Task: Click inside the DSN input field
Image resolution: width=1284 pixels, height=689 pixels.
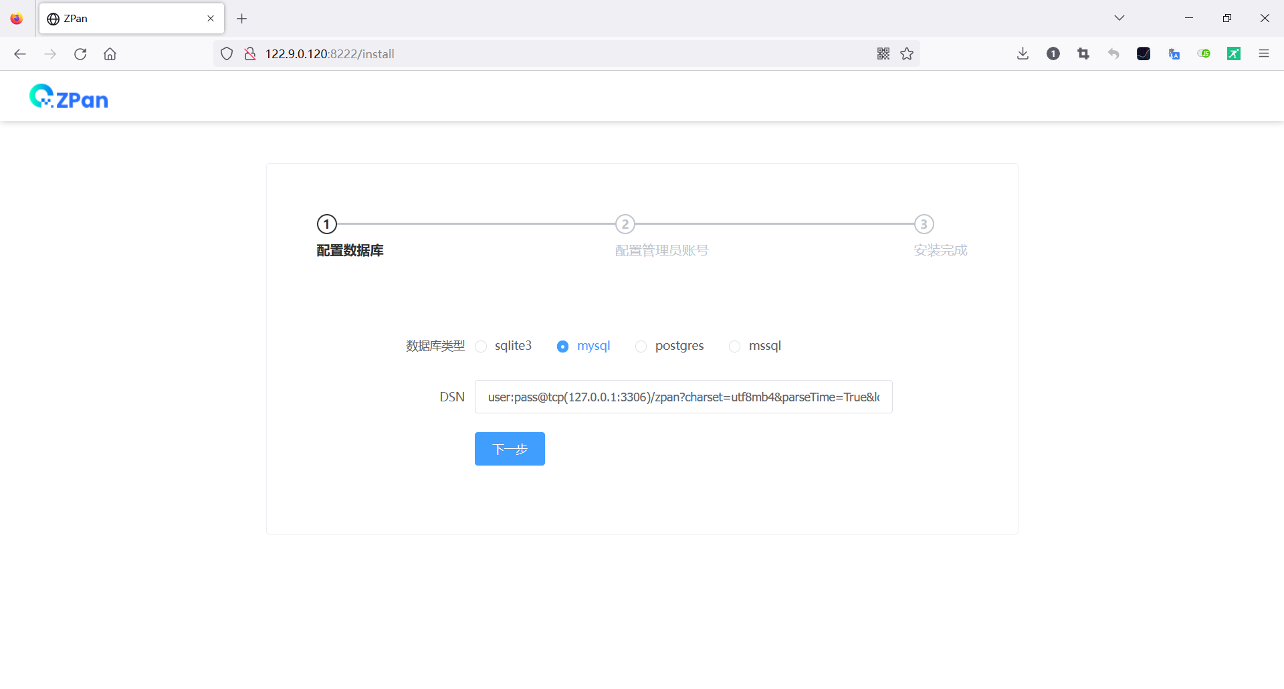Action: coord(683,397)
